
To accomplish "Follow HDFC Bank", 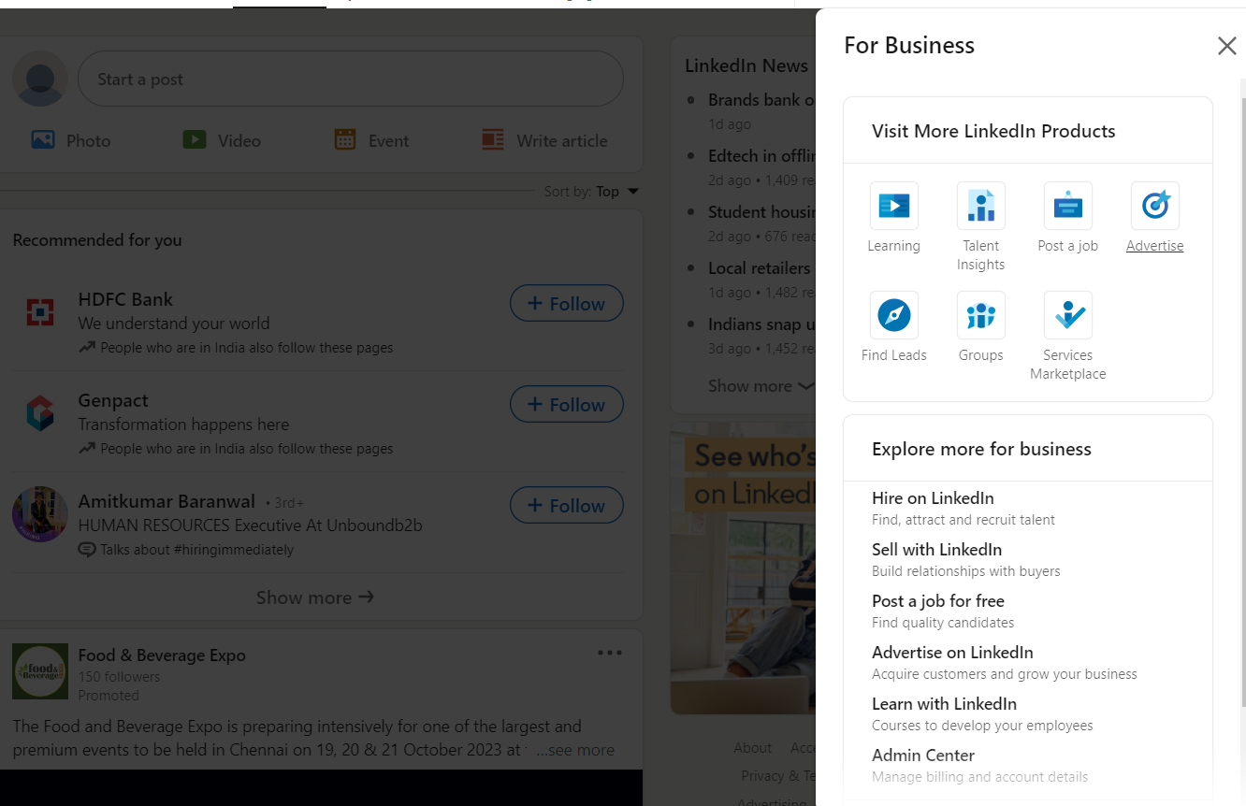I will (566, 304).
